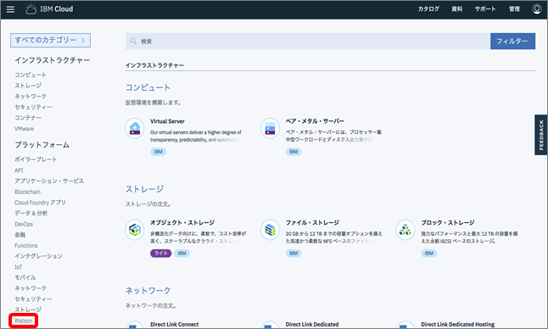Click the ベア・メタル・サーバー icon
The image size is (548, 329).
coord(270,128)
